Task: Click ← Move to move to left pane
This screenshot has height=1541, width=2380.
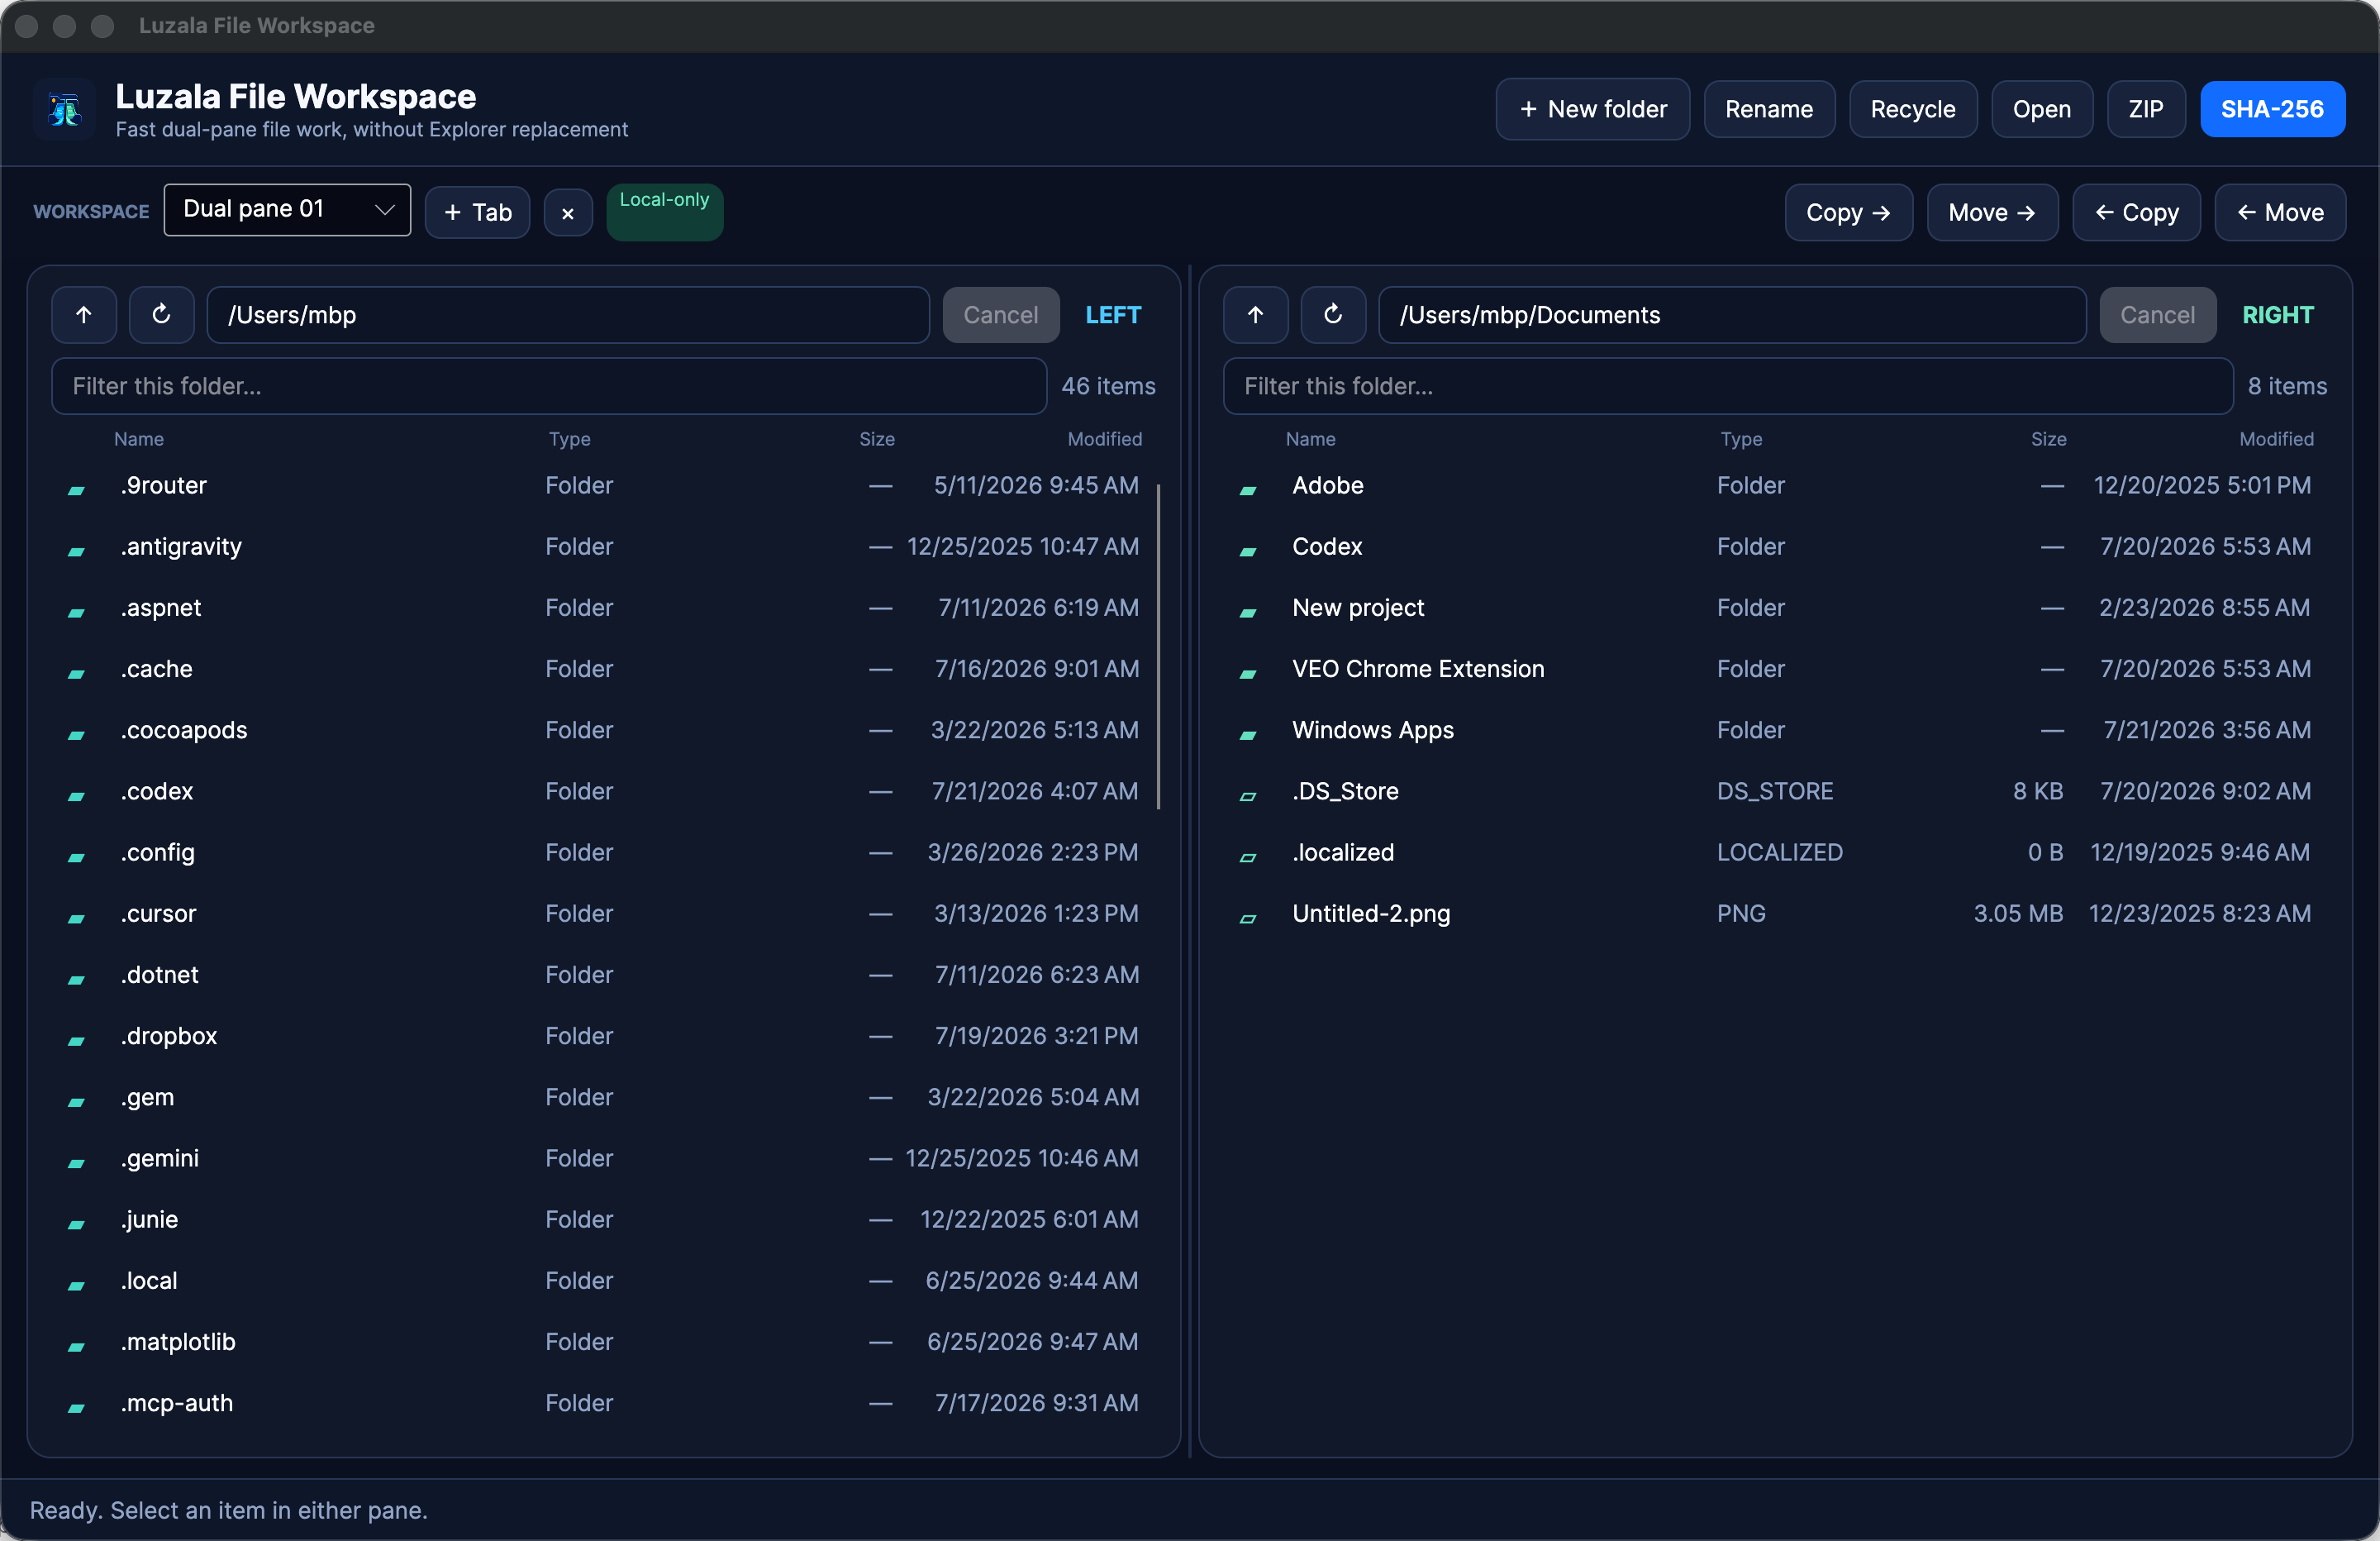Action: [2280, 212]
